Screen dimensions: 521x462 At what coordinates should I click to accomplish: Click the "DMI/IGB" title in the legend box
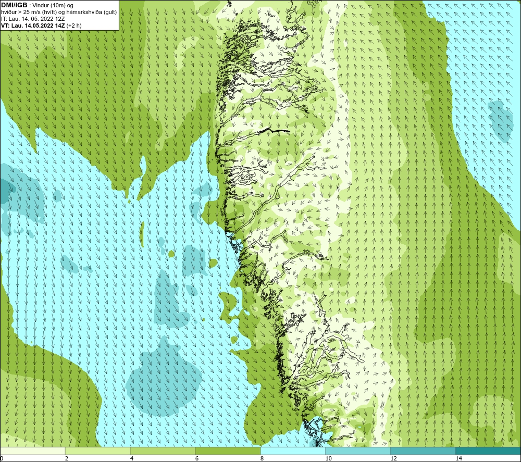coord(14,5)
